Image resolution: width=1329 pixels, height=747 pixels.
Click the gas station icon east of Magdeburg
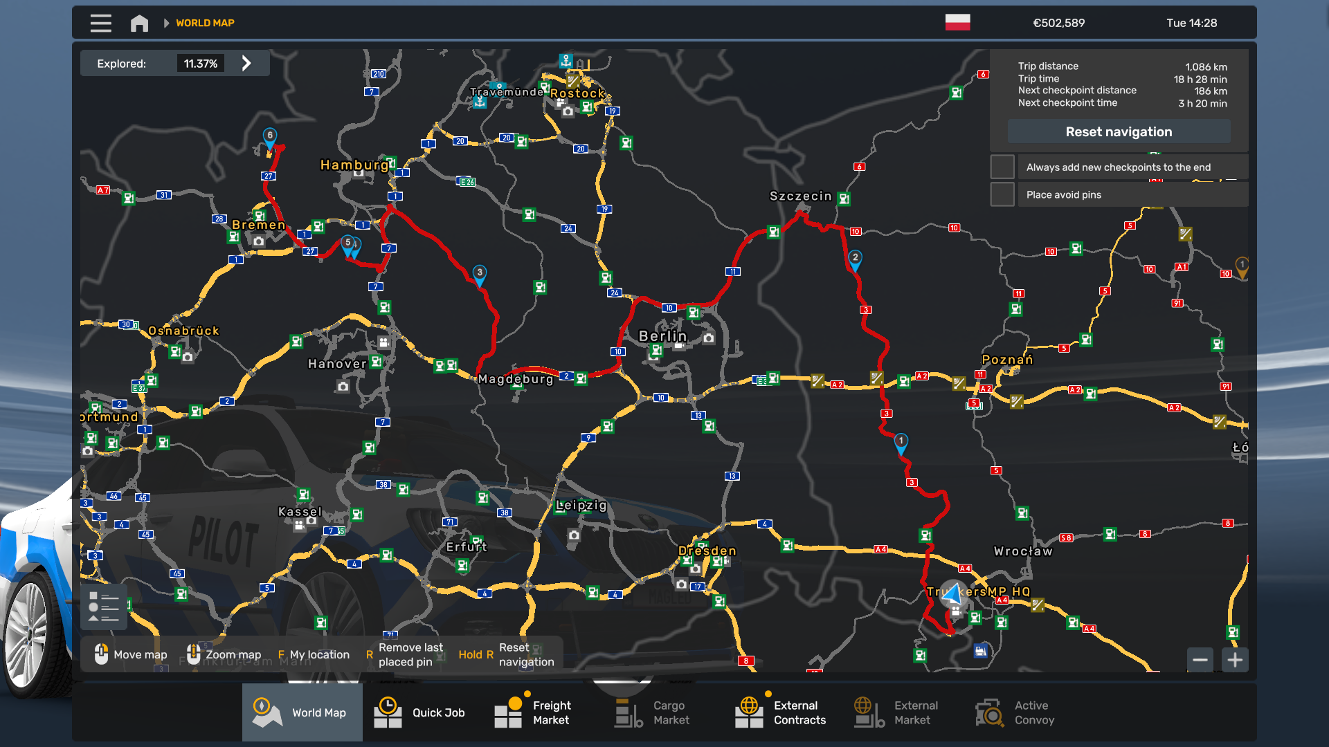click(x=581, y=378)
